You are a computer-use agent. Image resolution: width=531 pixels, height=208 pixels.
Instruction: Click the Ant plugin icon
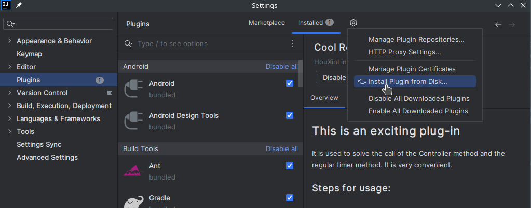tap(132, 171)
